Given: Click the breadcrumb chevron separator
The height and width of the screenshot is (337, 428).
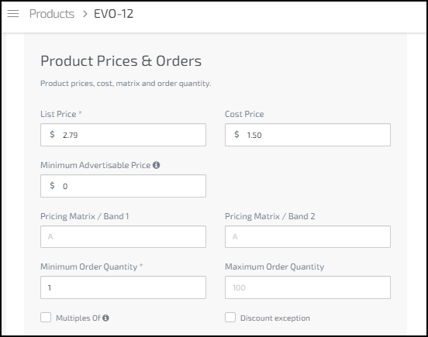Looking at the screenshot, I should tap(85, 14).
